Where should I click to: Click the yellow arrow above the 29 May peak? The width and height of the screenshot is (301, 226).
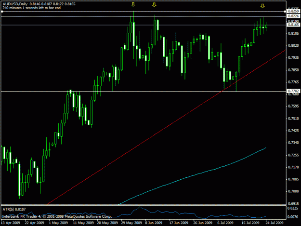point(133,4)
